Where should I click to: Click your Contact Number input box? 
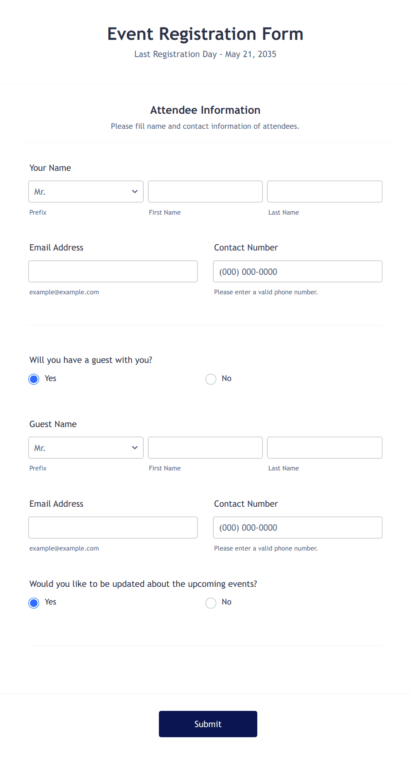297,271
